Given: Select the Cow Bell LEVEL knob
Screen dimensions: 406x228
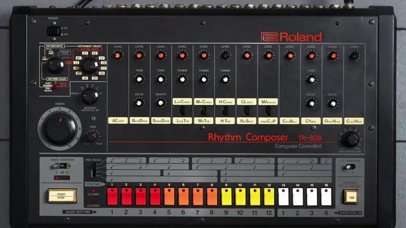Looking at the screenshot, I should (x=290, y=55).
